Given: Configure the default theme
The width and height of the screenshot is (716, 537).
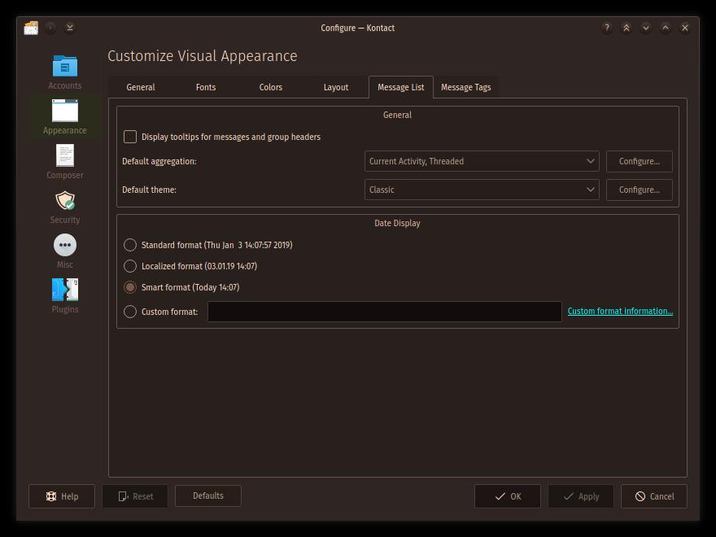Looking at the screenshot, I should 640,190.
